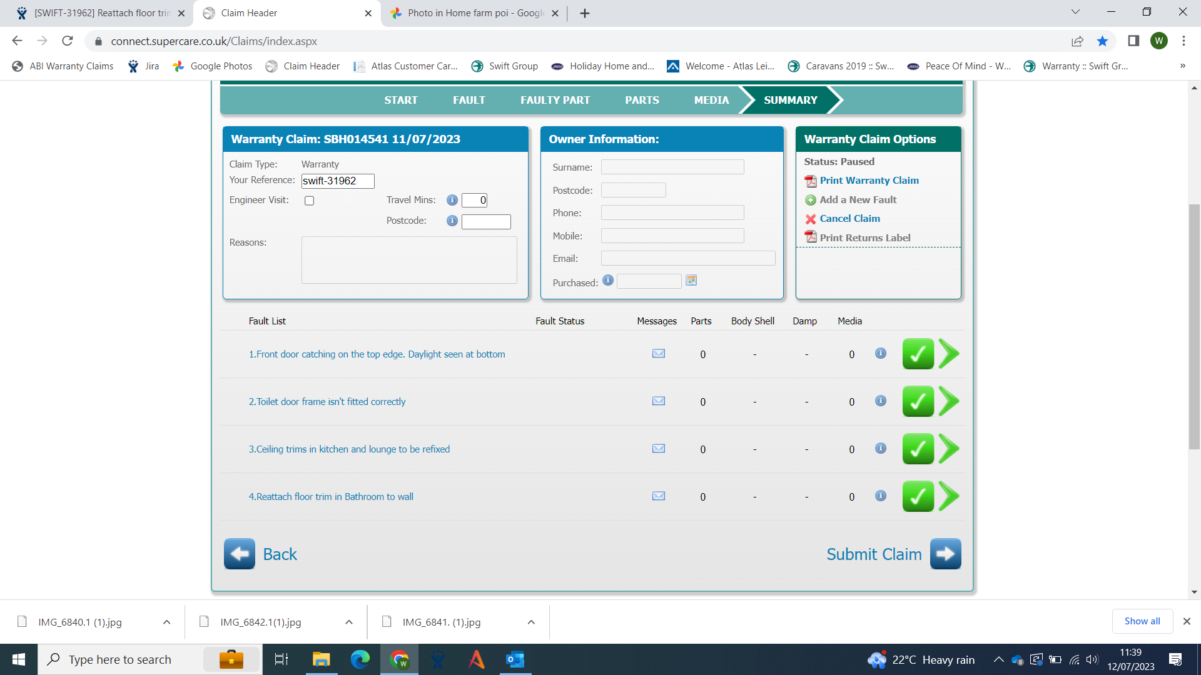Open fault 3 Ceiling trims link
1201x675 pixels.
tap(349, 449)
